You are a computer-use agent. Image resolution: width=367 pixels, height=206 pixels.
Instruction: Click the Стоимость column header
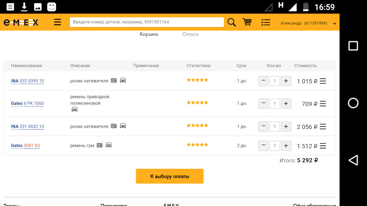(305, 66)
